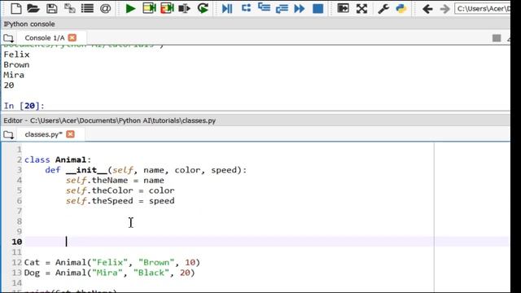The height and width of the screenshot is (293, 521).
Task: Toggle fullscreen mode icon
Action: click(361, 9)
